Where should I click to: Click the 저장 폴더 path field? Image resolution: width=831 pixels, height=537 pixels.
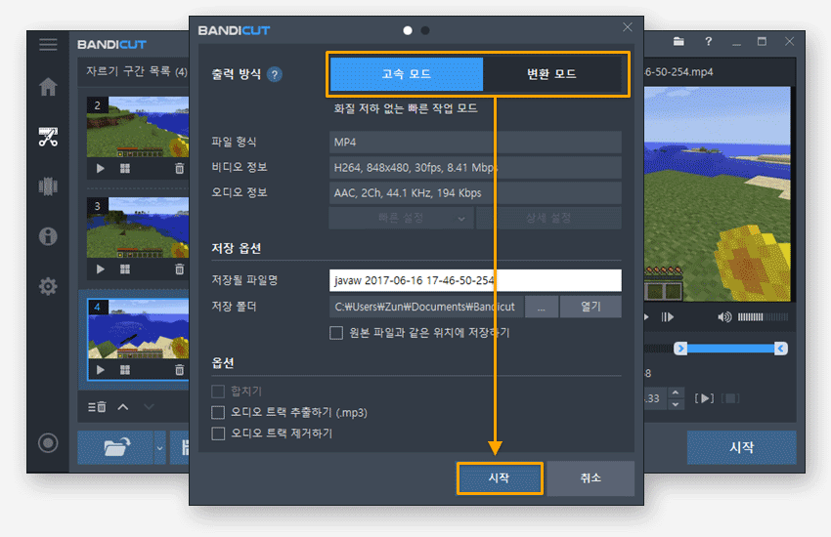[426, 307]
